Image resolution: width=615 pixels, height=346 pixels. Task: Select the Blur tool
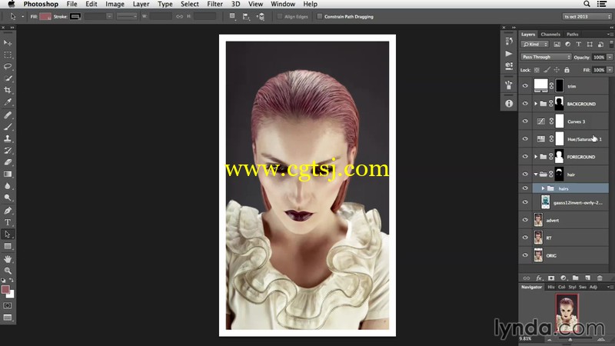[8, 186]
